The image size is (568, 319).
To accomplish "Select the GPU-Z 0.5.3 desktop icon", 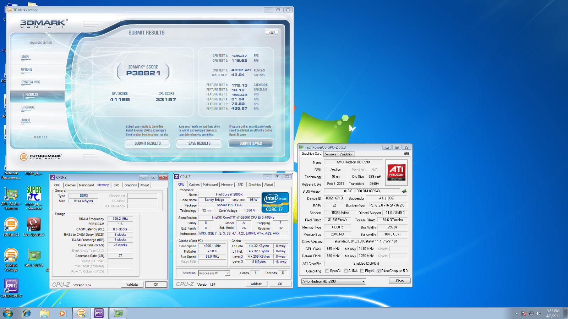I will 34,258.
